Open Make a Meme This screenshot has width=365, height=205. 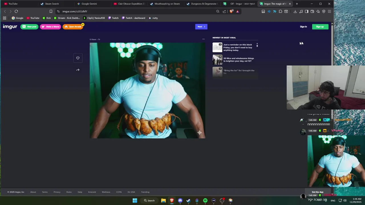[50, 27]
